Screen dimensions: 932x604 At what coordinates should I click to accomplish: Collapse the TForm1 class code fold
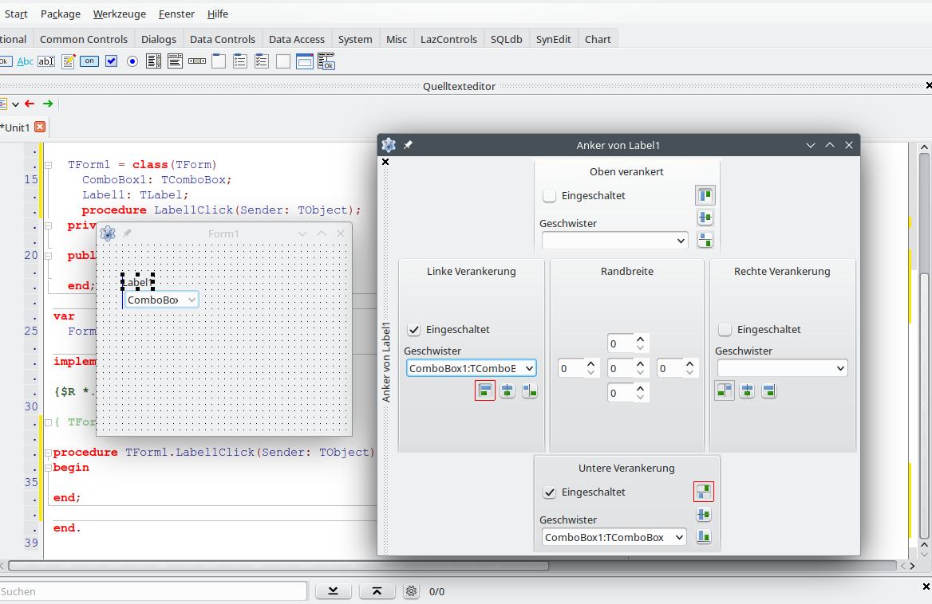click(49, 165)
